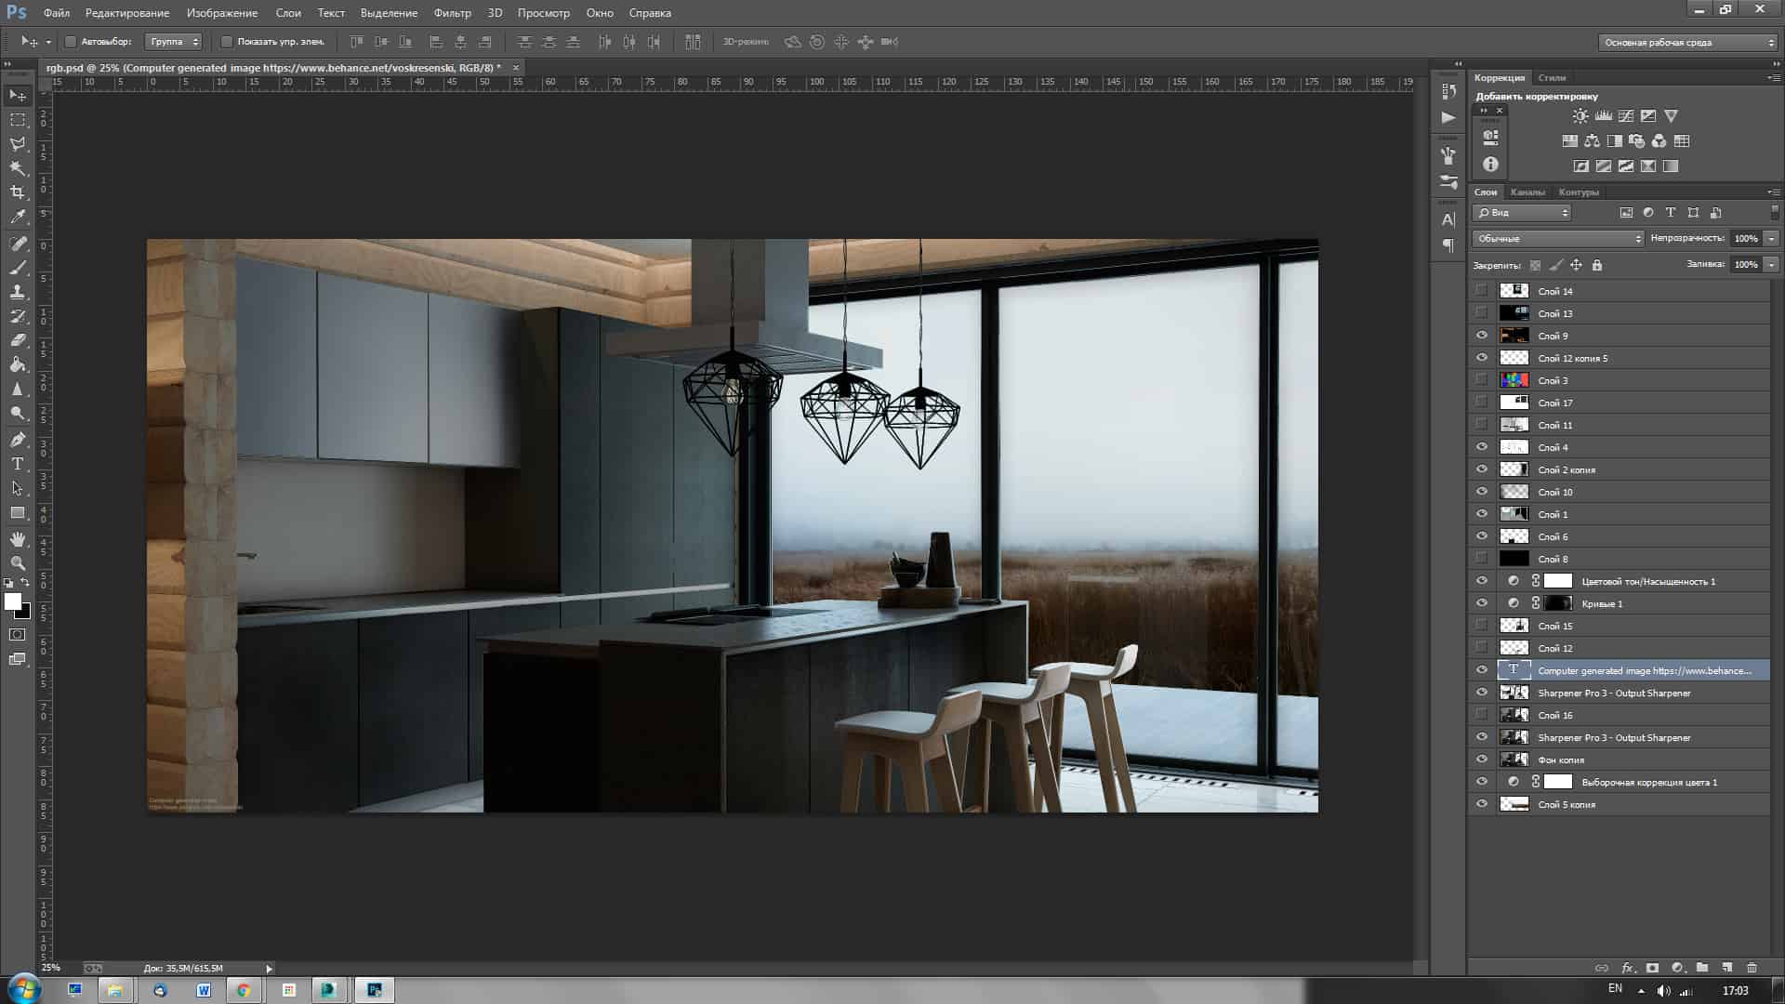
Task: Open the Группа auto-select dropdown
Action: (x=174, y=42)
